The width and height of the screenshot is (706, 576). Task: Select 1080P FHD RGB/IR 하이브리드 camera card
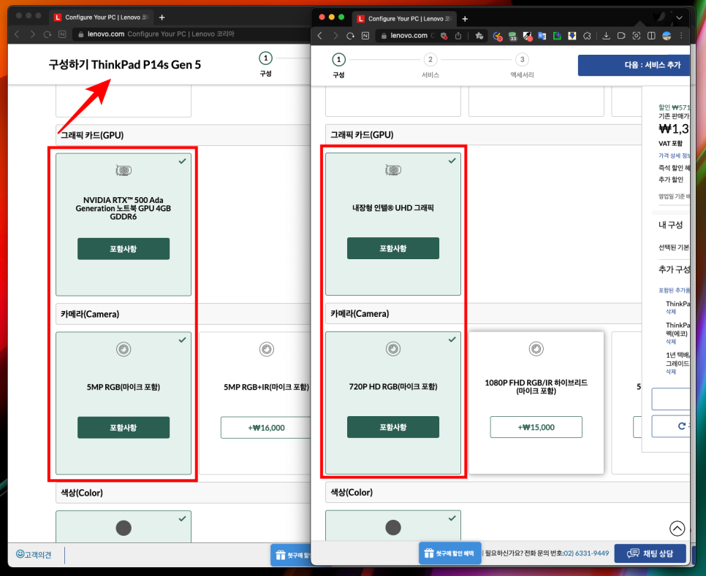click(536, 402)
